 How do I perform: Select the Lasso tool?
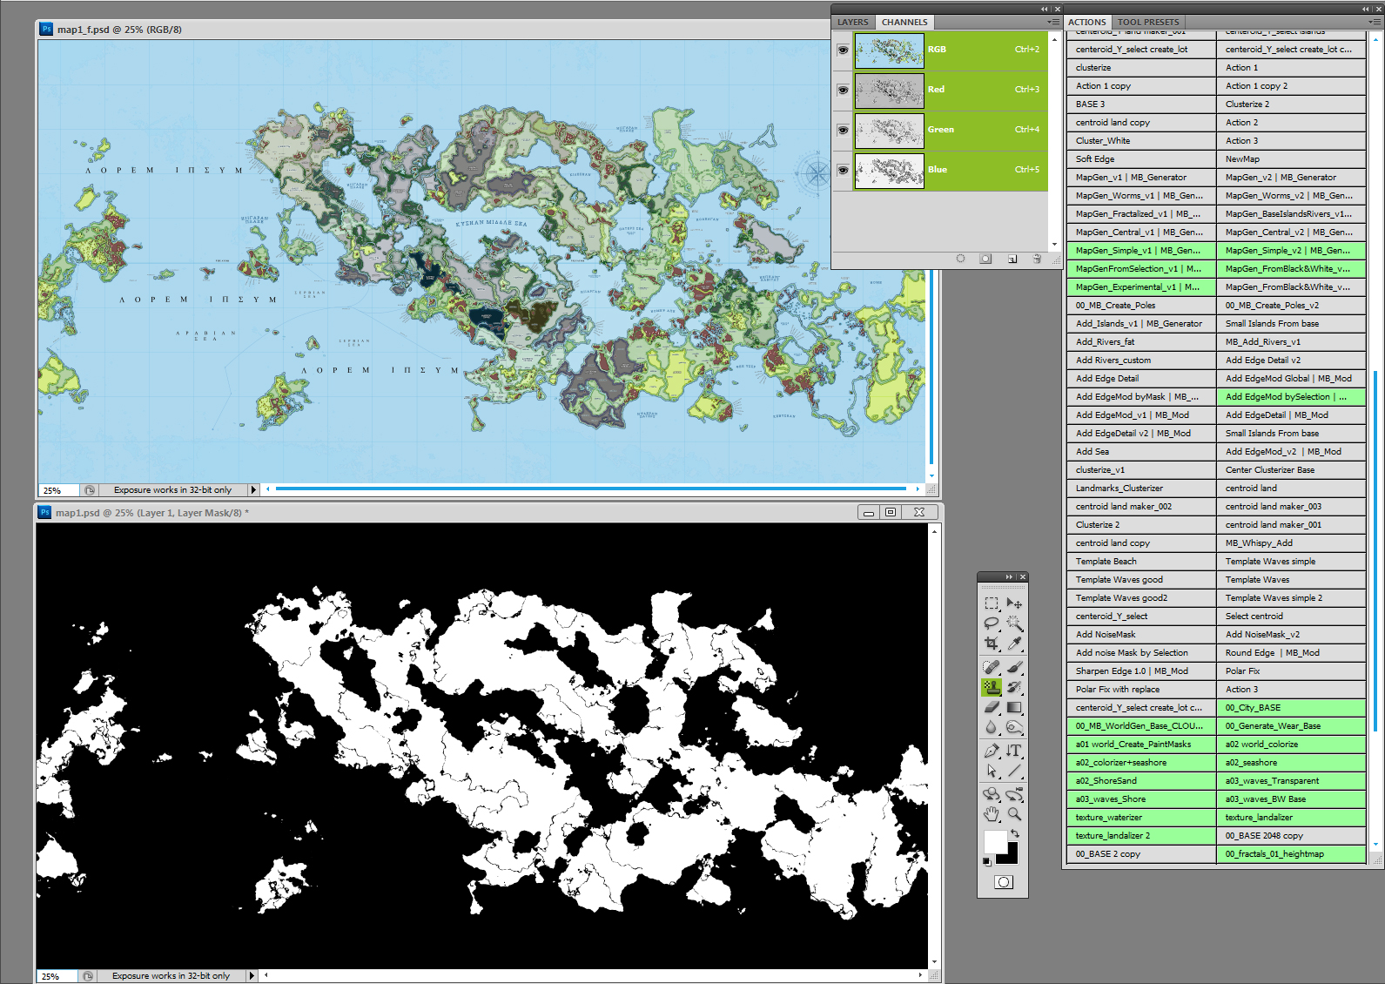point(992,623)
